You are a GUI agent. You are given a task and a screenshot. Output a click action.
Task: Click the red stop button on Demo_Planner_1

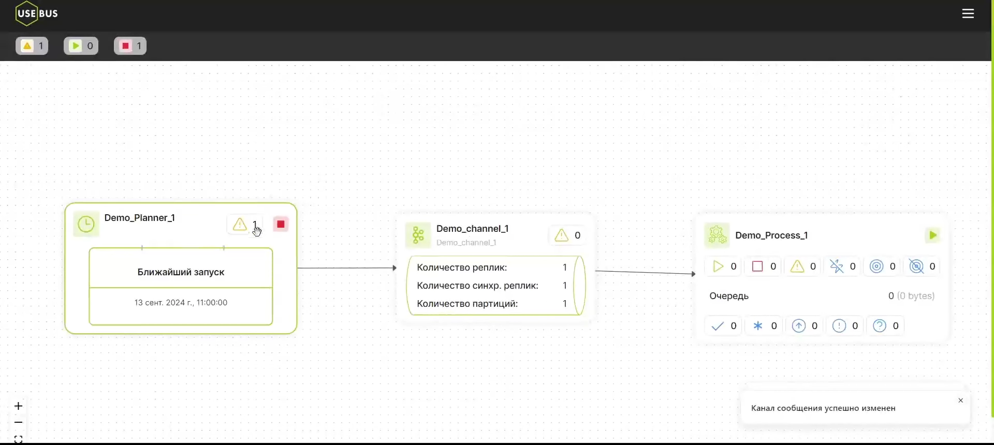pos(281,225)
